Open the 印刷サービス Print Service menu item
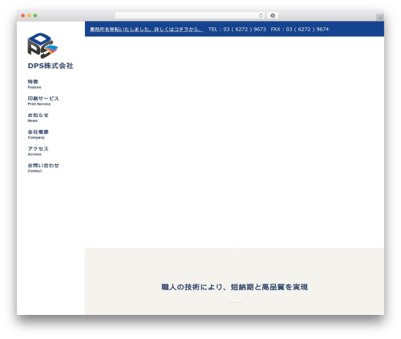 43,101
